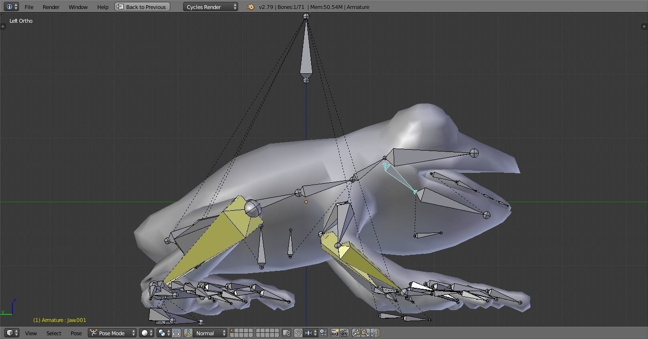Toggle the 3D manipulator axes icon
The width and height of the screenshot is (648, 339).
point(188,333)
